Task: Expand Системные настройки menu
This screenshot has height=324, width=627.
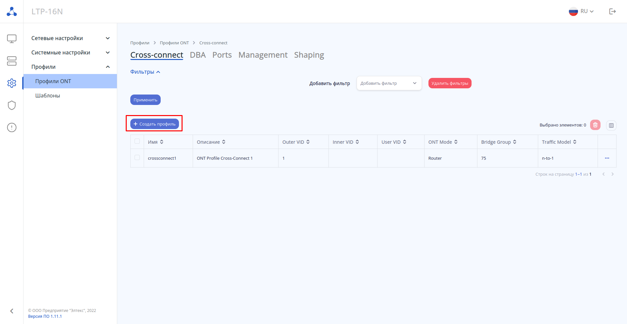Action: [x=70, y=52]
